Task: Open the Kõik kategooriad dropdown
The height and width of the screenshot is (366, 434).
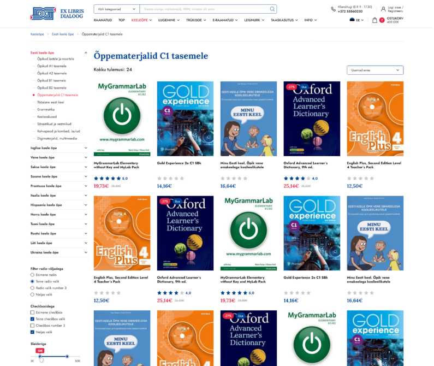Action: 116,9
